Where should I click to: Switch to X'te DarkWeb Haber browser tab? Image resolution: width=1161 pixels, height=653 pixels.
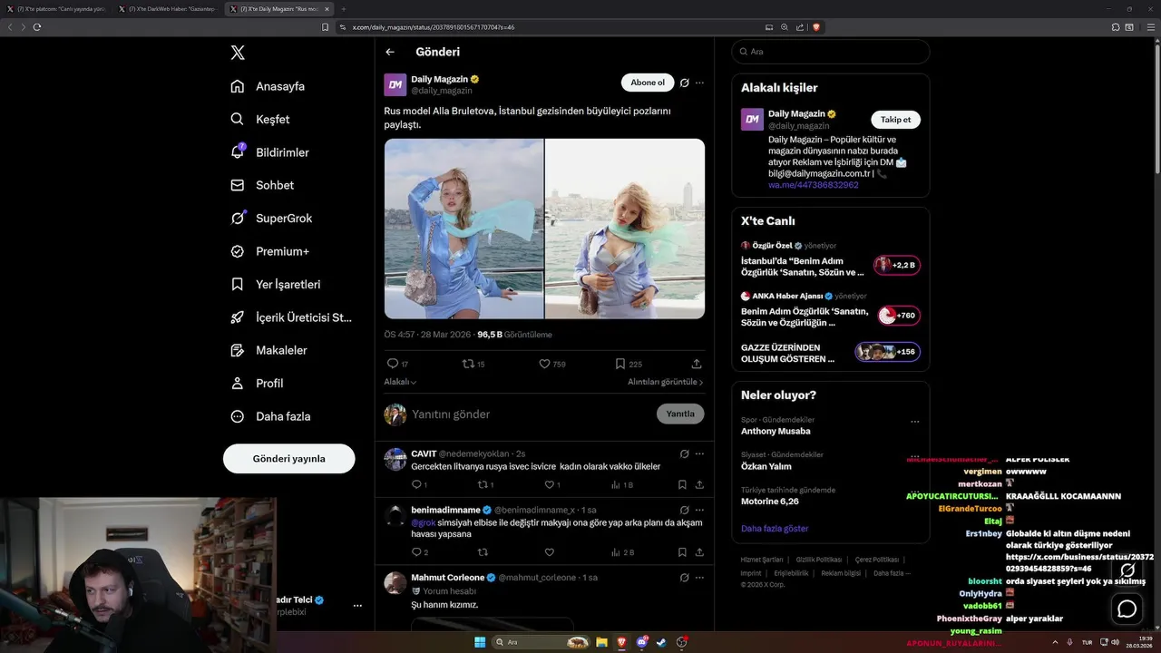169,9
